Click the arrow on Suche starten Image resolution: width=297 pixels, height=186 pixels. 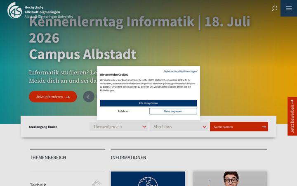(x=264, y=127)
